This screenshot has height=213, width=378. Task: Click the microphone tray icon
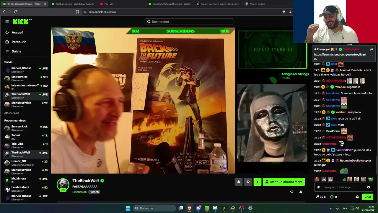point(338,208)
